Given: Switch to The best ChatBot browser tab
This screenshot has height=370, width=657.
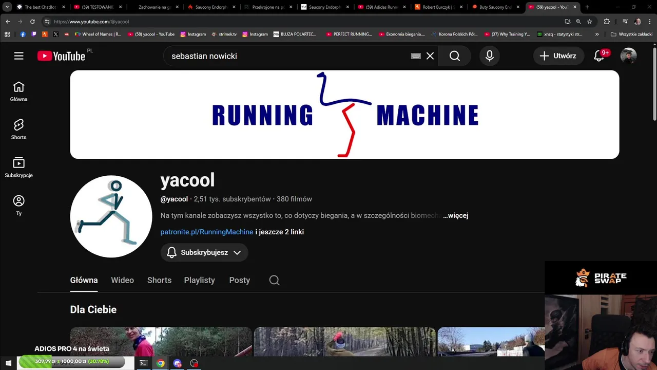Looking at the screenshot, I should point(40,7).
